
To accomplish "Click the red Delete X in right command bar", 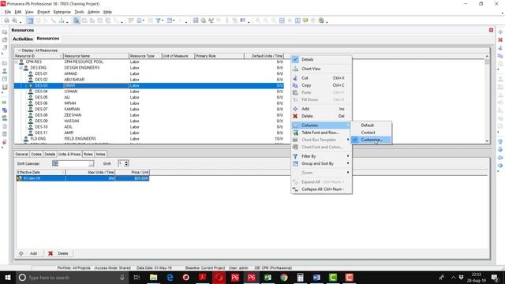I will coord(500,40).
